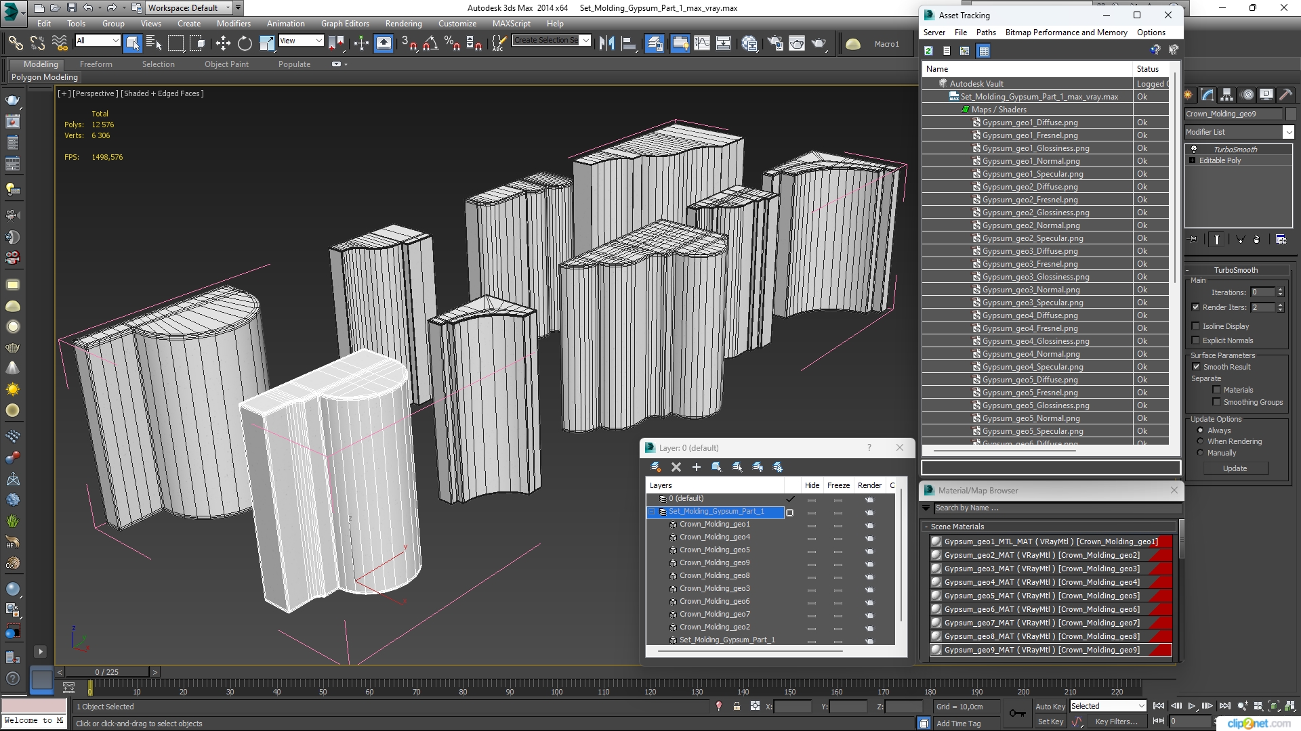Viewport: 1301px width, 731px height.
Task: Click the Mirror tool icon
Action: [606, 44]
